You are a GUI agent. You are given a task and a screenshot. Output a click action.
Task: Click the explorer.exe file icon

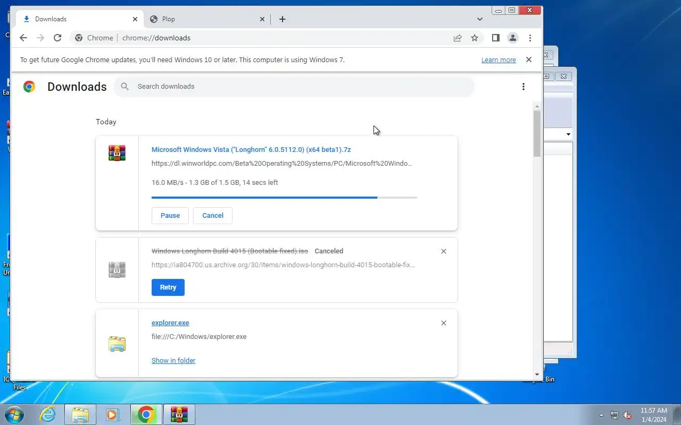coord(117,344)
